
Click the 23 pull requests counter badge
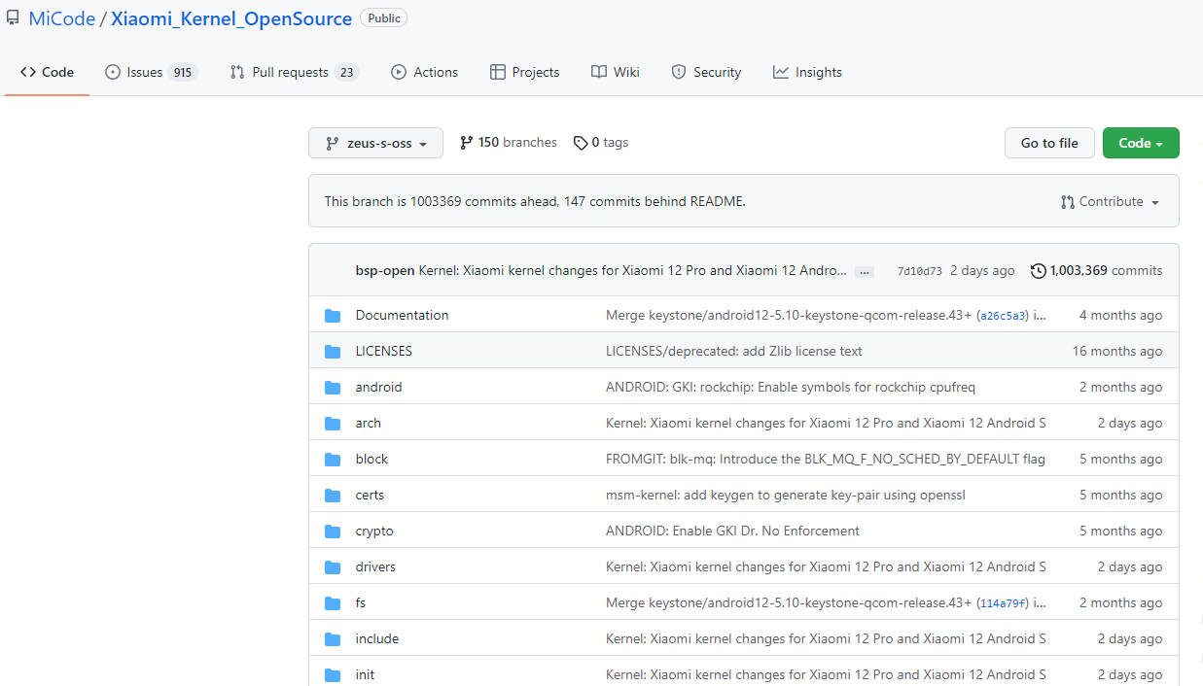click(x=346, y=72)
